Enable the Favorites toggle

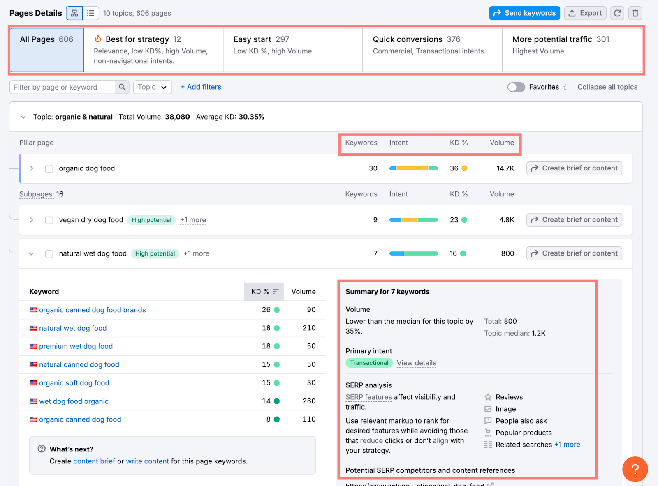click(x=516, y=87)
